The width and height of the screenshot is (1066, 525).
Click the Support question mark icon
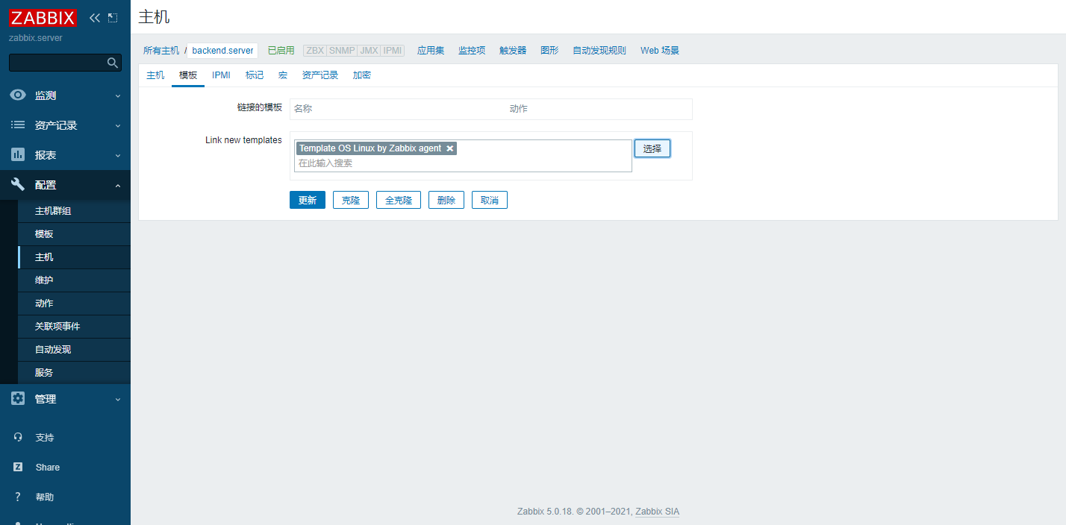pyautogui.click(x=17, y=437)
